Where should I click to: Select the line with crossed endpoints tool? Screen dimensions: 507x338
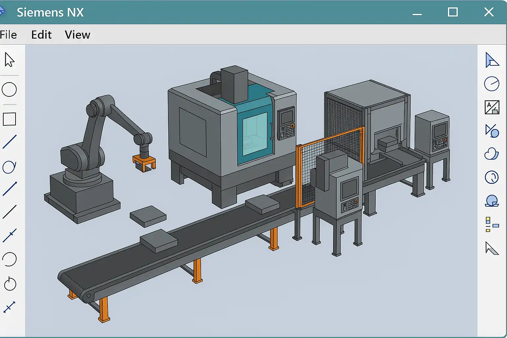click(x=9, y=307)
